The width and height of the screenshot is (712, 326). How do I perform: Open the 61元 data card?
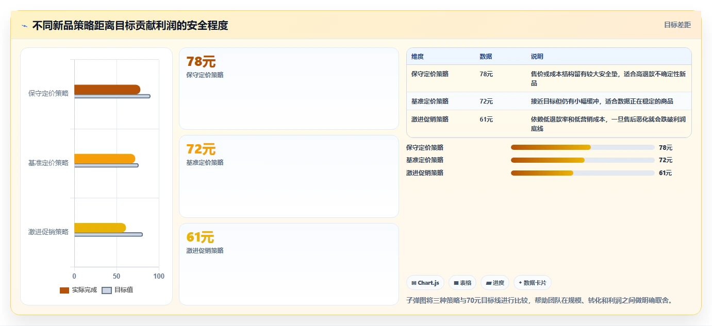tap(289, 264)
